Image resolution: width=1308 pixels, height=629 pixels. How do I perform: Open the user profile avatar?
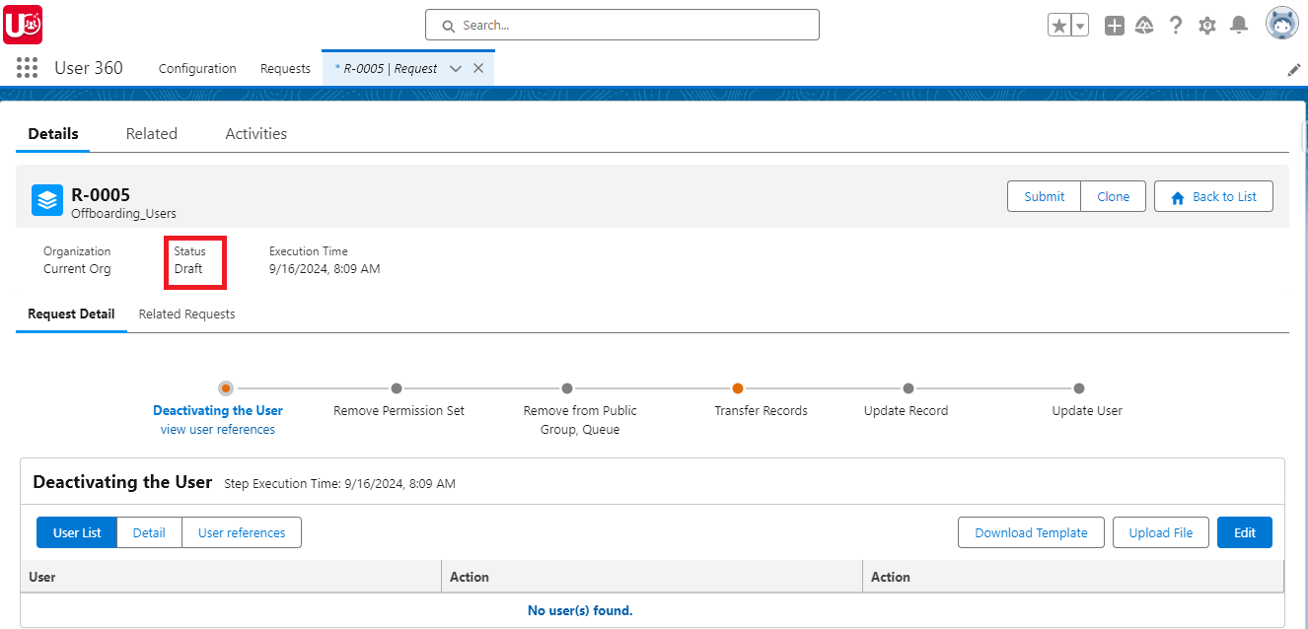point(1282,24)
